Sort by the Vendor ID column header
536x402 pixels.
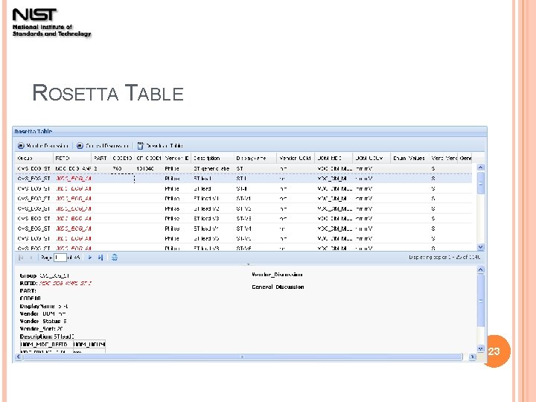[176, 159]
